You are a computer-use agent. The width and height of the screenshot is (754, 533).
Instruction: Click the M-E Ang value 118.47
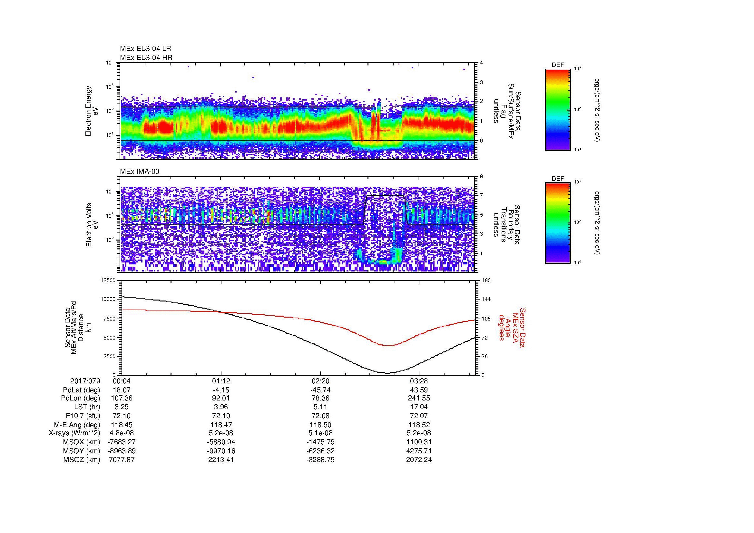(x=221, y=425)
